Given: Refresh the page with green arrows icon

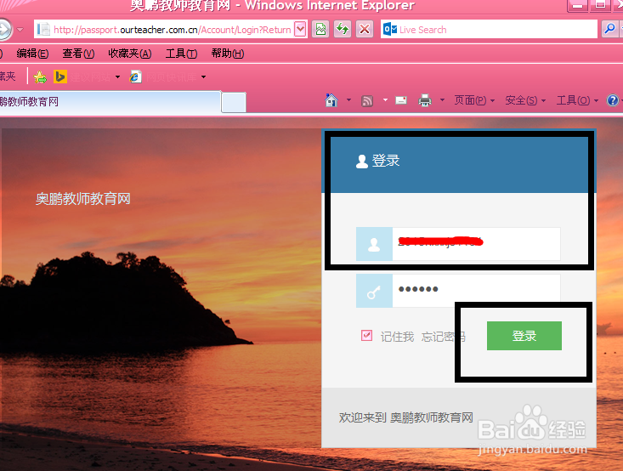Looking at the screenshot, I should (342, 30).
